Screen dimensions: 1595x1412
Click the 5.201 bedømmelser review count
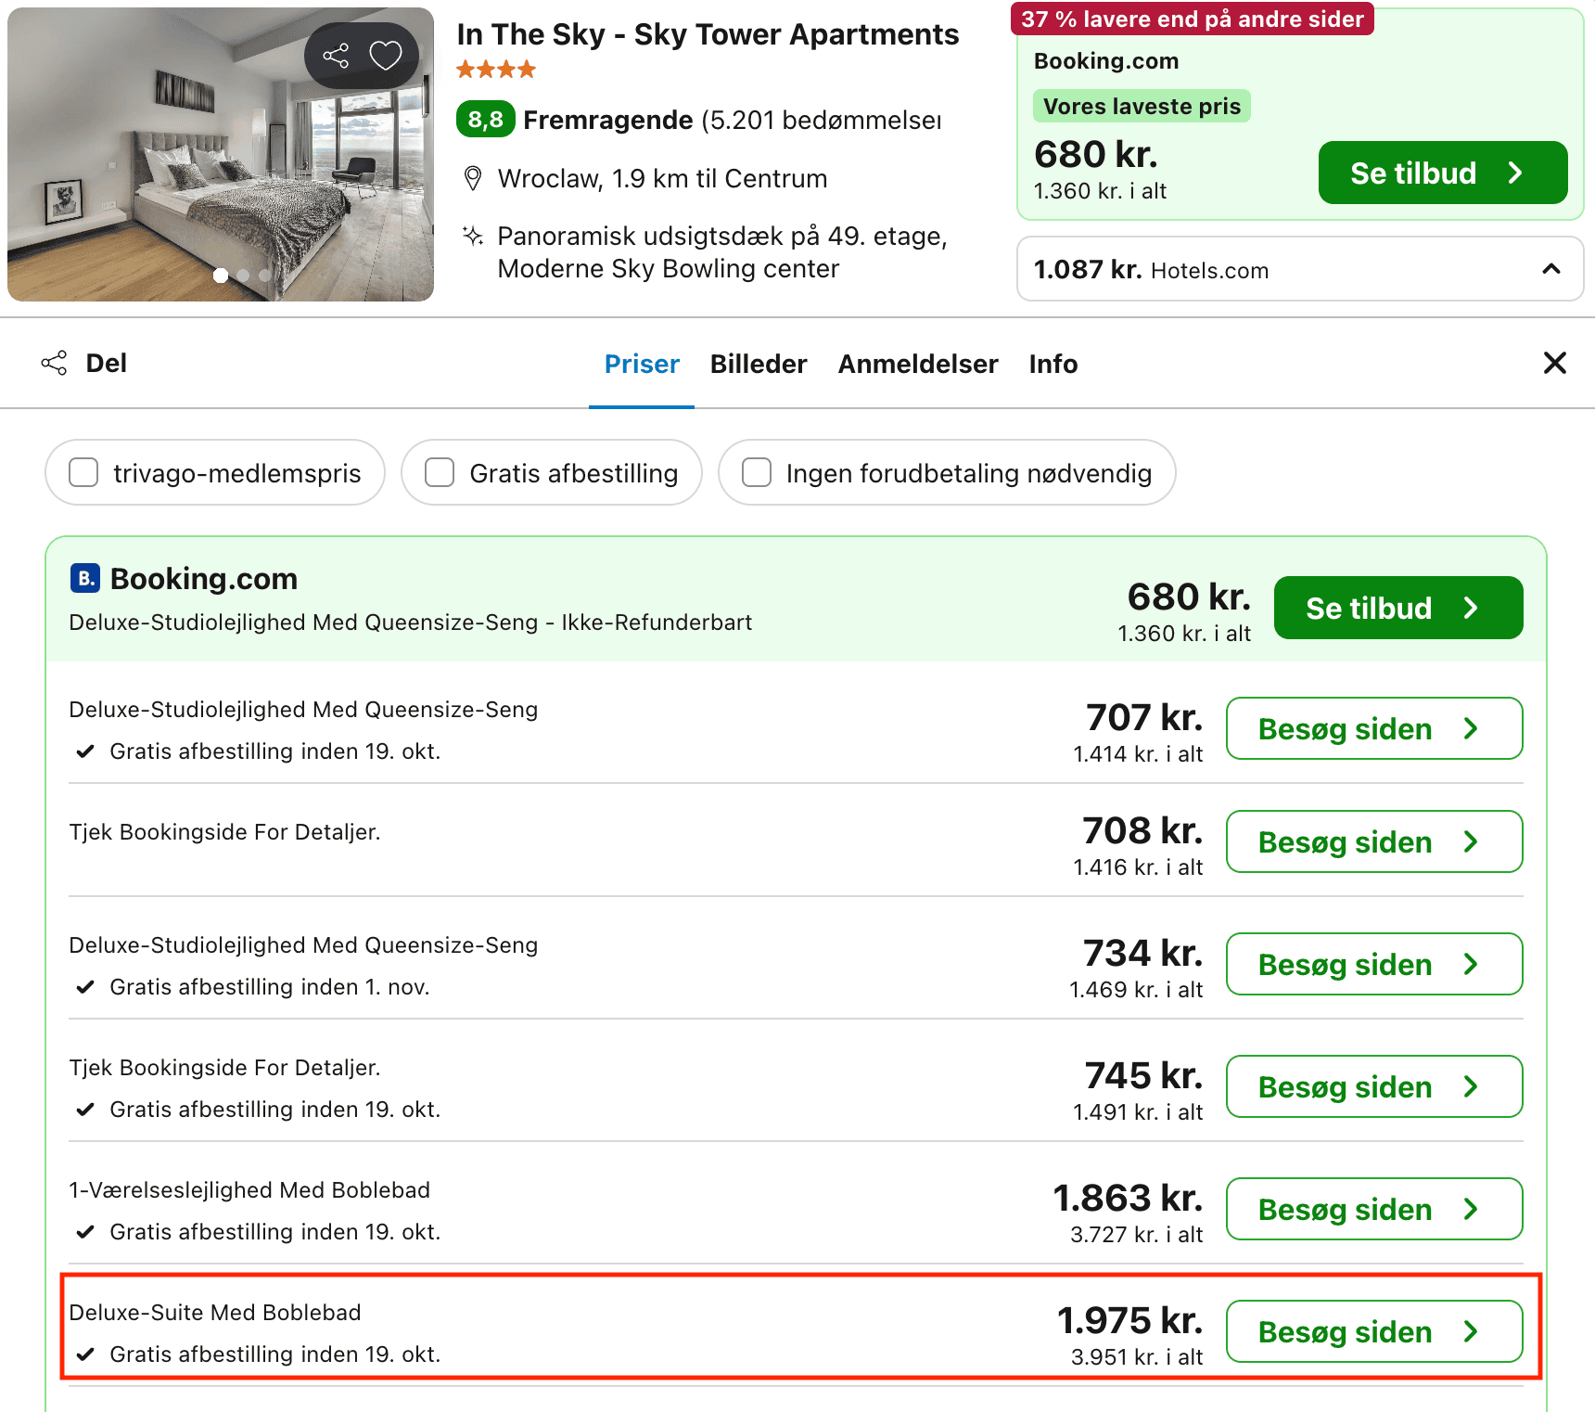[x=822, y=120]
